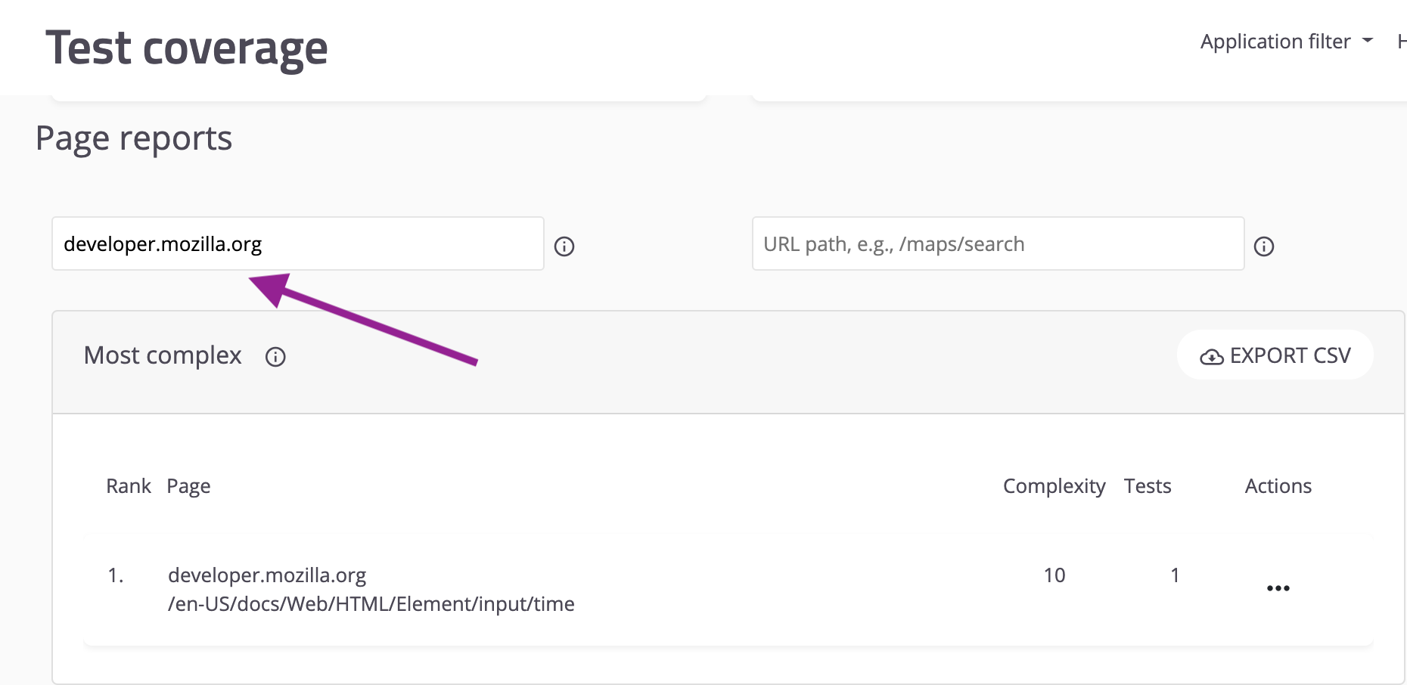This screenshot has height=685, width=1407.
Task: Click the info icon beside URL path field
Action: tap(1264, 246)
